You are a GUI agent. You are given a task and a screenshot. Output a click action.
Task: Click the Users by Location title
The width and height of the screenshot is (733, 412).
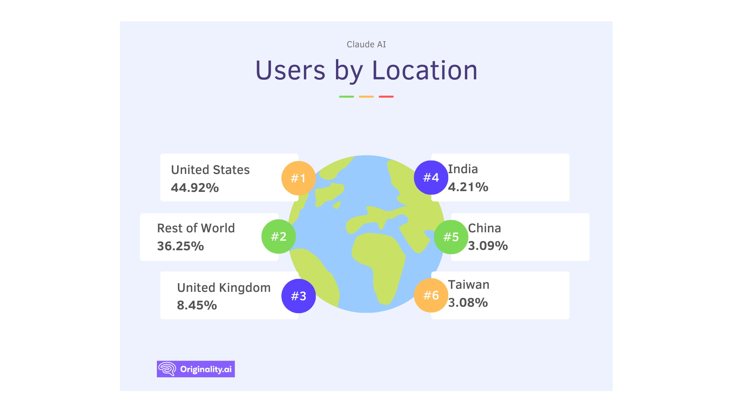tap(366, 70)
